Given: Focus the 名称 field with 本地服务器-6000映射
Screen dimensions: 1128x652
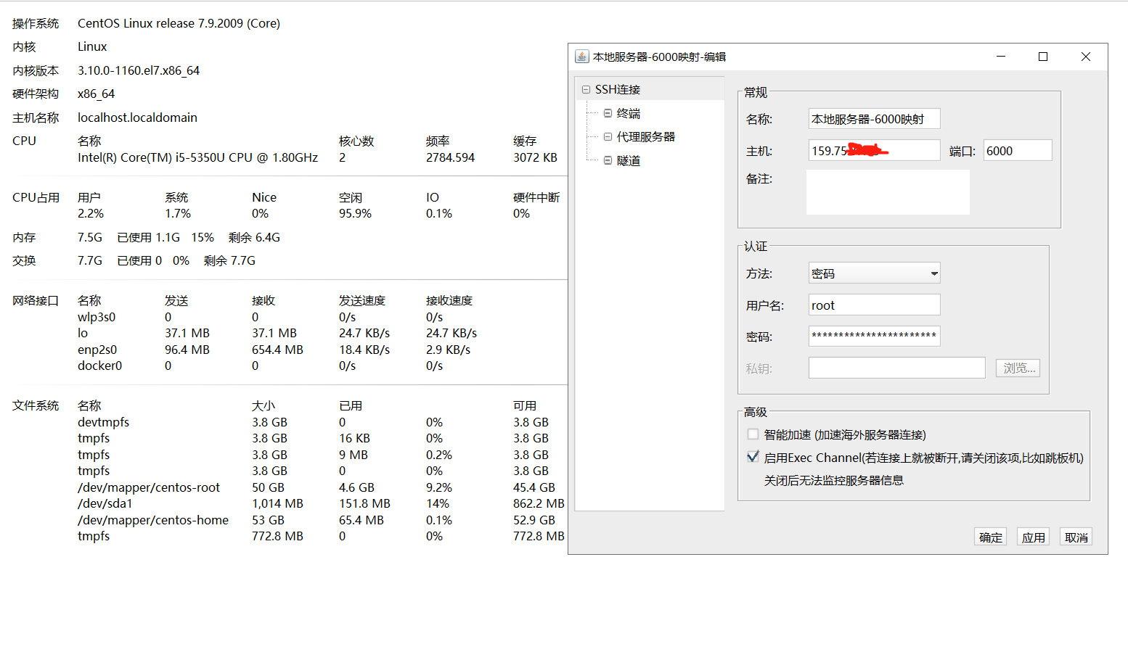Looking at the screenshot, I should (874, 119).
